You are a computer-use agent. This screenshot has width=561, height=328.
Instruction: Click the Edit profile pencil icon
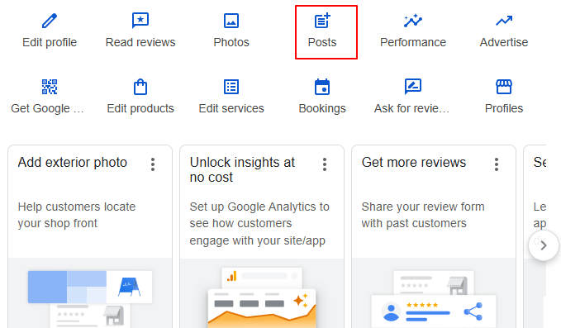[50, 21]
